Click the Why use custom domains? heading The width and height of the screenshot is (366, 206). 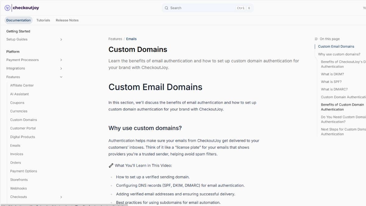145,128
